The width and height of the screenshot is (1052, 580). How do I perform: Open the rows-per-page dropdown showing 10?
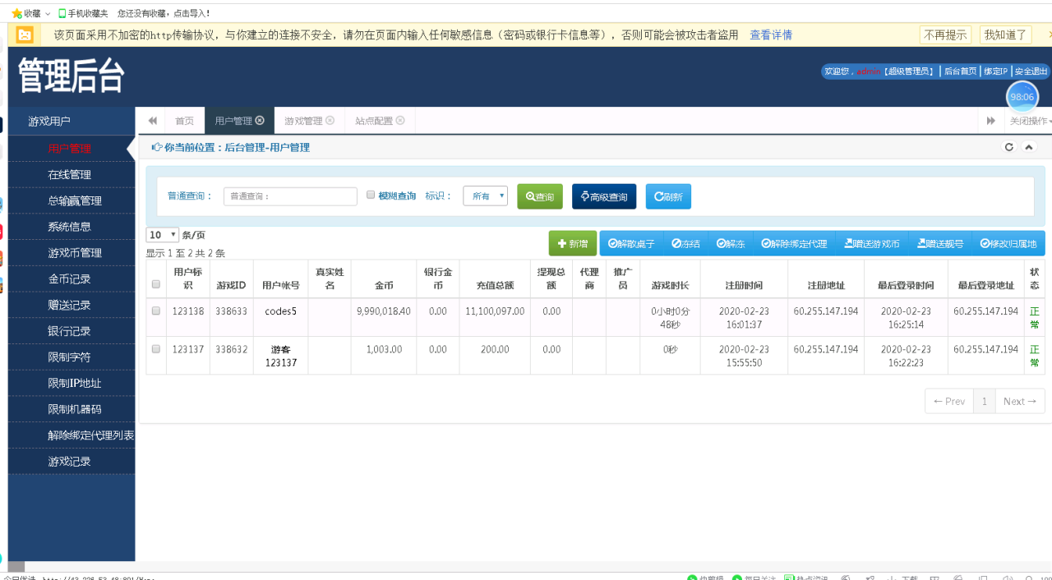tap(162, 235)
